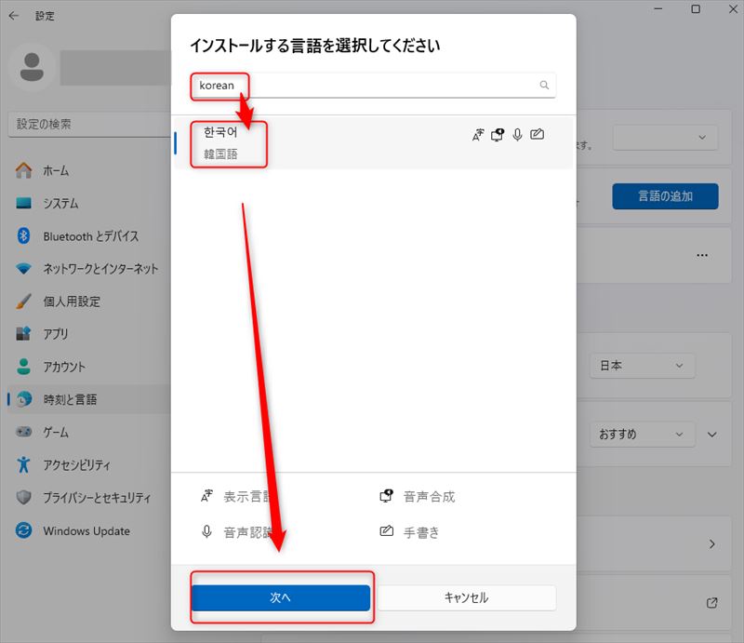Click the microphone icon on Korean row
744x643 pixels.
pos(517,135)
